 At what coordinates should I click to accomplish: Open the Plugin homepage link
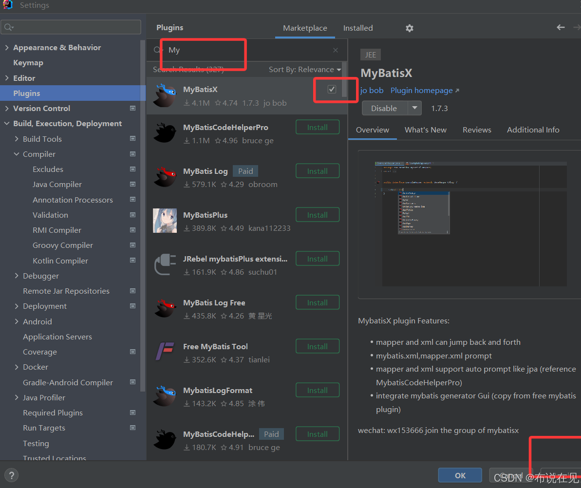coord(425,91)
